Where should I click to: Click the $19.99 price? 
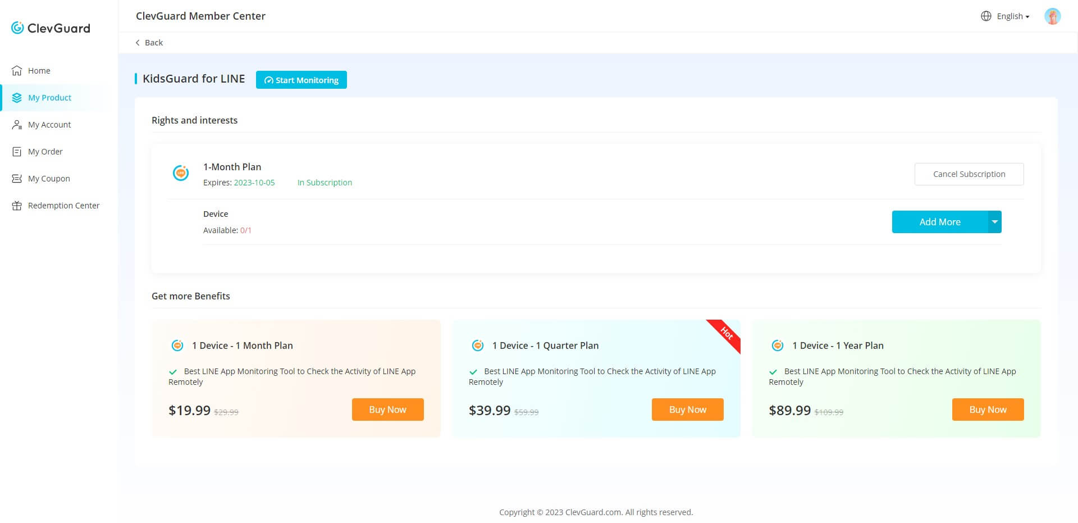(189, 411)
